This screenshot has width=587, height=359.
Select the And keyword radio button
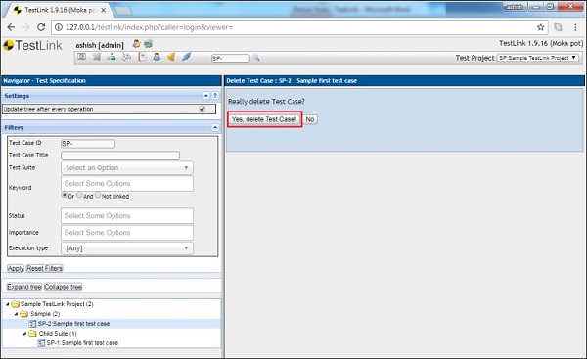point(79,195)
